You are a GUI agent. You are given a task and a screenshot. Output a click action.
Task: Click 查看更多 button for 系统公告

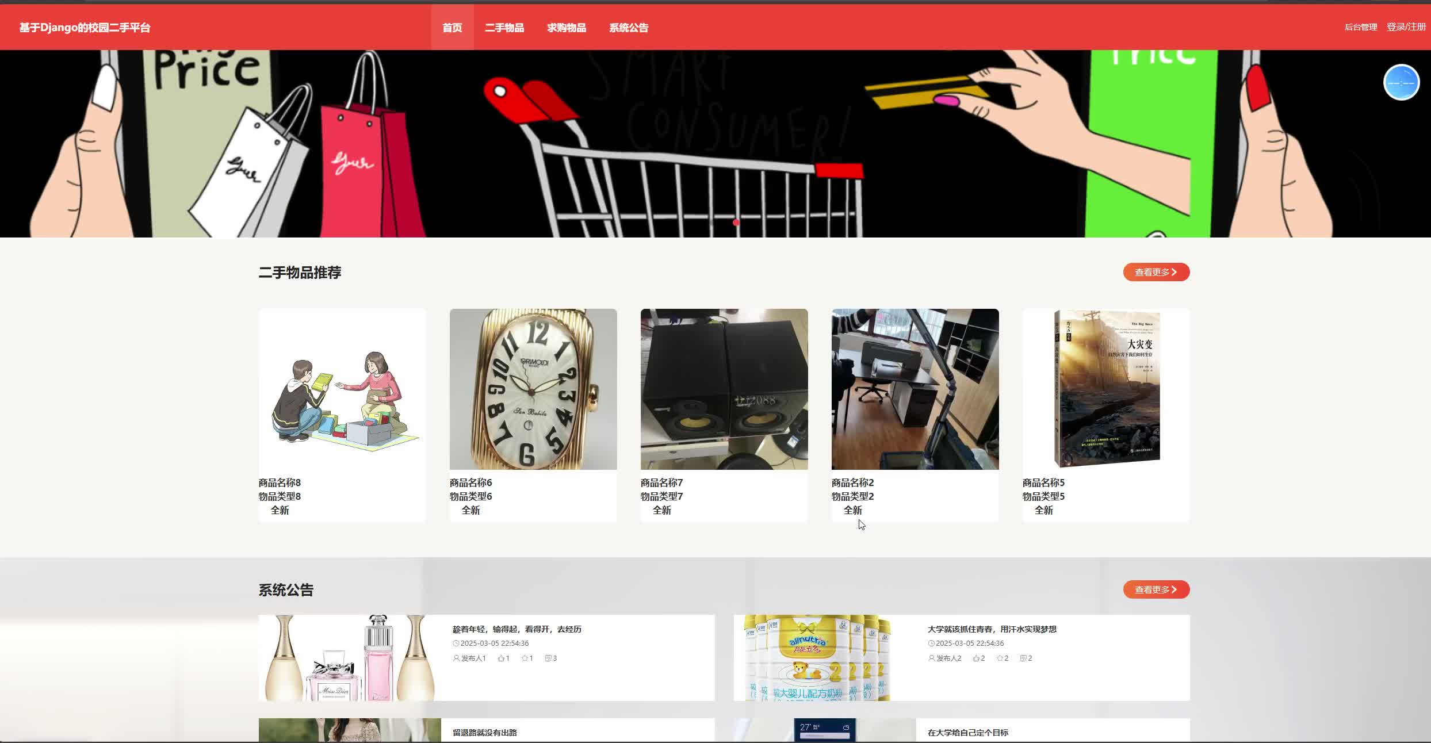[x=1156, y=589]
